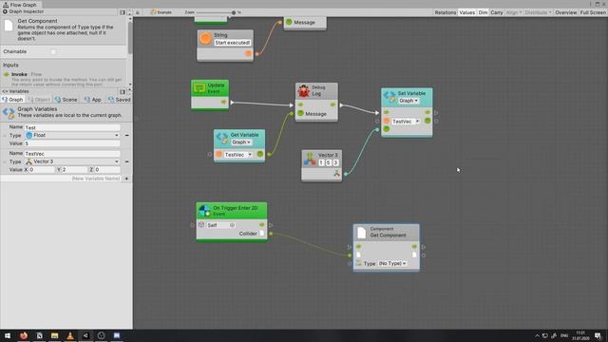Viewport: 608px width, 342px height.
Task: Toggle Relations display option
Action: pyautogui.click(x=446, y=12)
